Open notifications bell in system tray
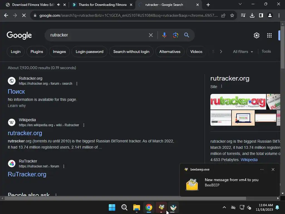The image size is (285, 214). point(277,207)
